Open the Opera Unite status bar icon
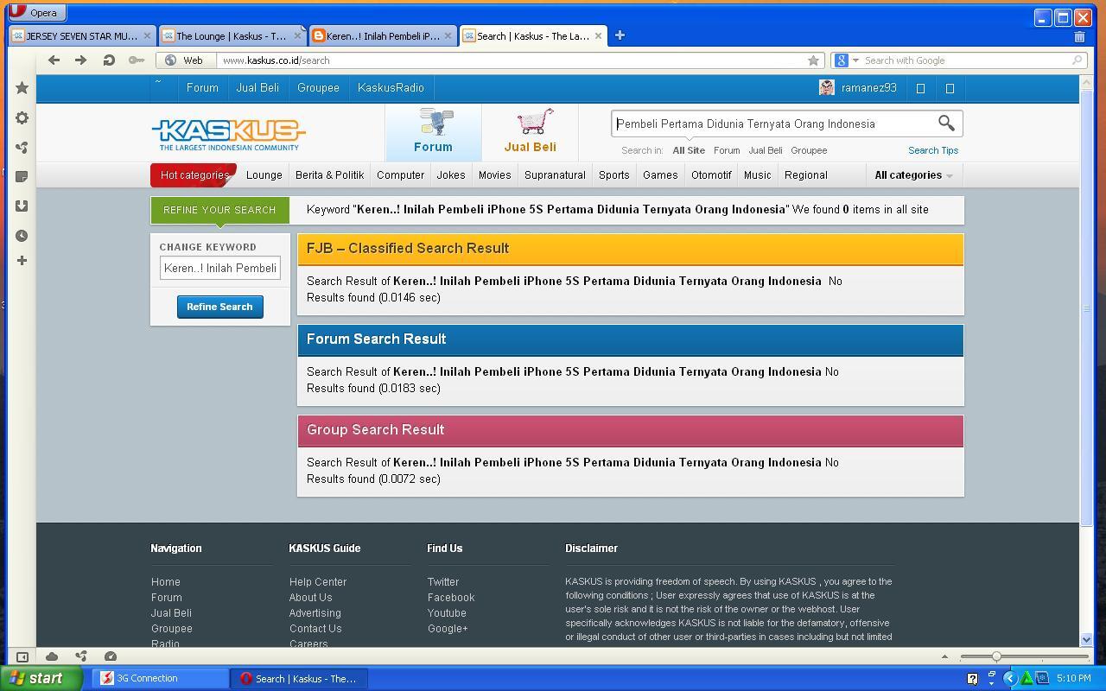1106x691 pixels. [x=81, y=656]
